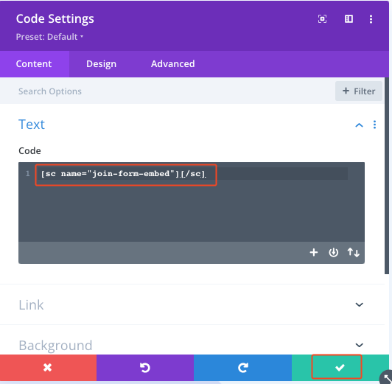The height and width of the screenshot is (384, 392).
Task: Undo last change with purple button
Action: pyautogui.click(x=145, y=368)
